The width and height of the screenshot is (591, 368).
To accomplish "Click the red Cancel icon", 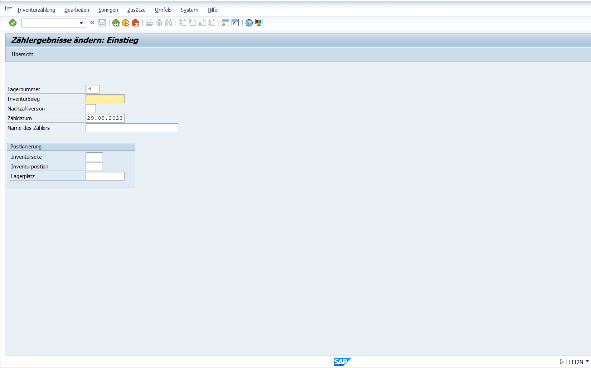I will (135, 23).
